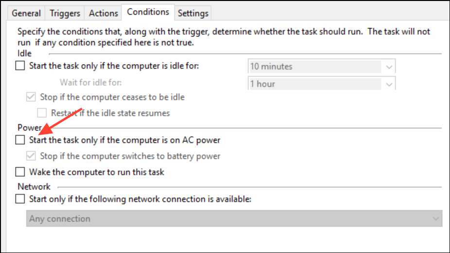Viewport: 450px width, 253px height.
Task: Toggle stop if computer ceases to be idle
Action: click(32, 97)
